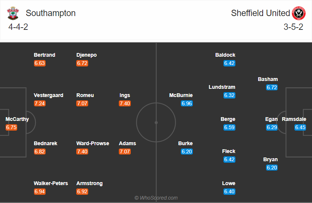This screenshot has width=312, height=203.
Task: Click the center circle spot on pitch
Action: 156,122
